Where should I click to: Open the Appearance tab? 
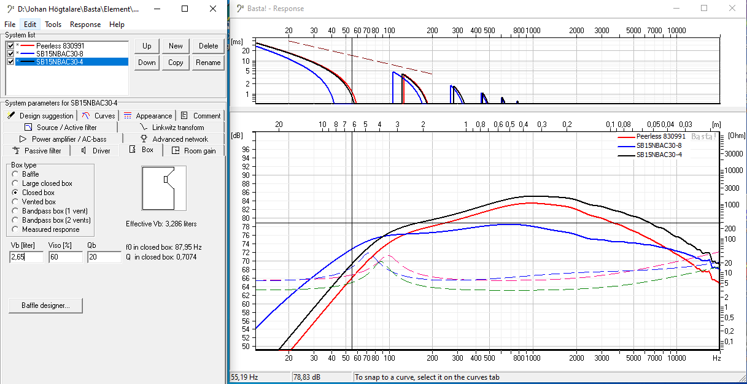click(x=148, y=115)
